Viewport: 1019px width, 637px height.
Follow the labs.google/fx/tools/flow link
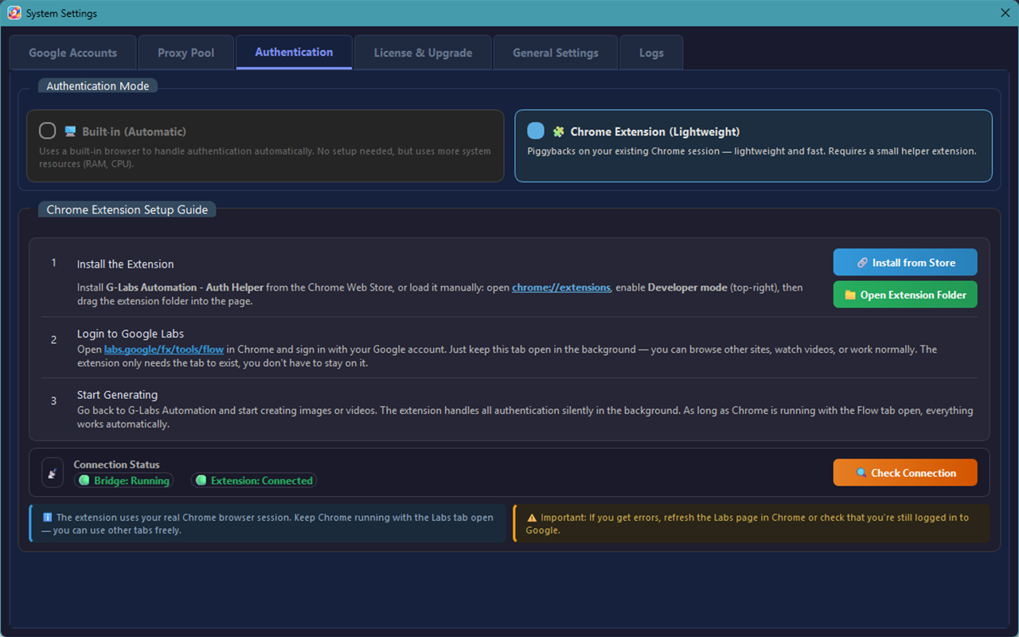coord(164,350)
